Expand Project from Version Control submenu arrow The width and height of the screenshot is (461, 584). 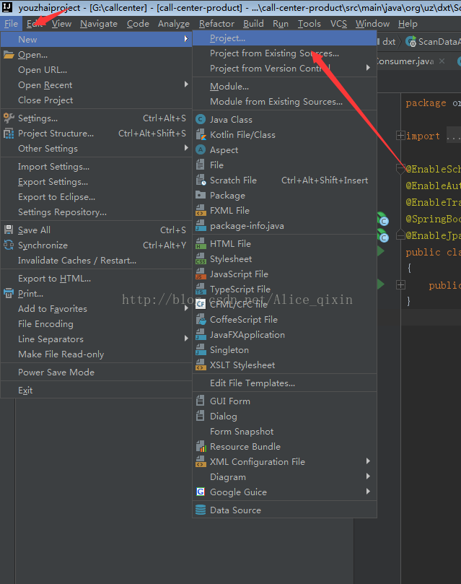[x=368, y=68]
